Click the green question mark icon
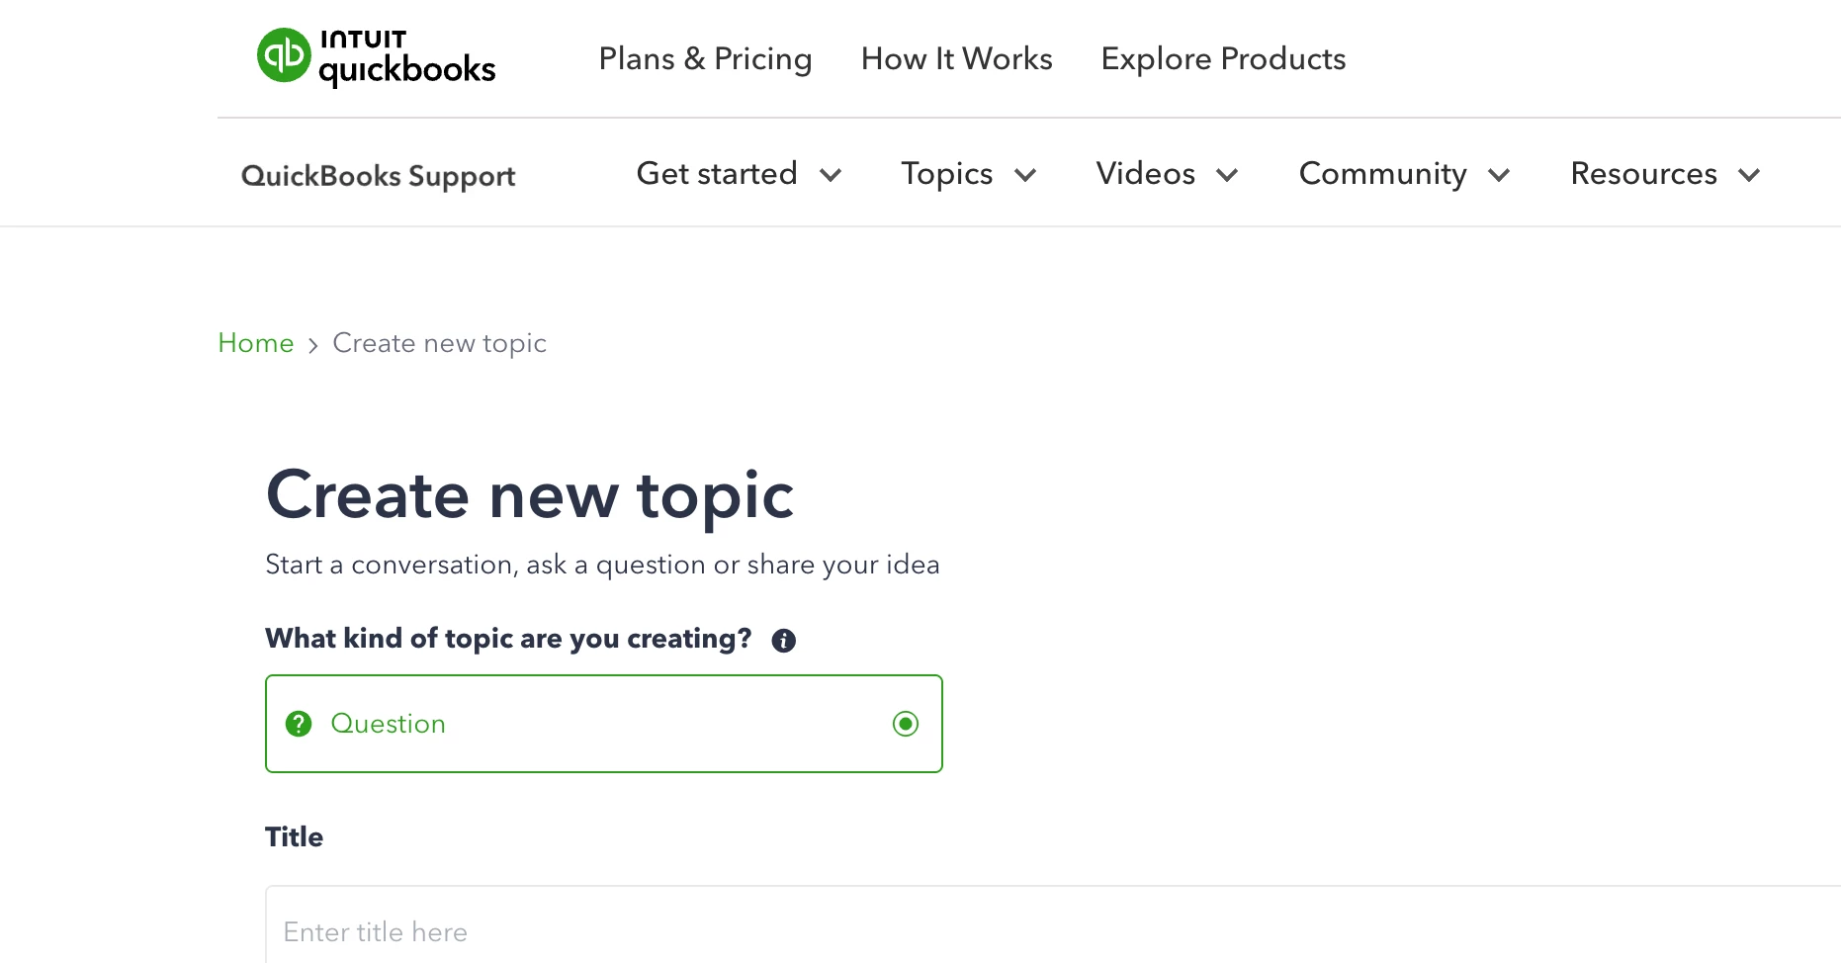The width and height of the screenshot is (1841, 963). click(299, 724)
